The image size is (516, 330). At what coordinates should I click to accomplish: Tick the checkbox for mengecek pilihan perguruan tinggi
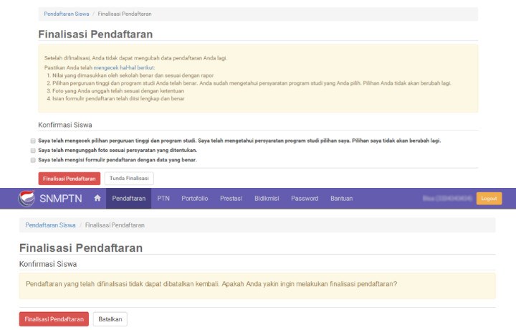point(33,141)
